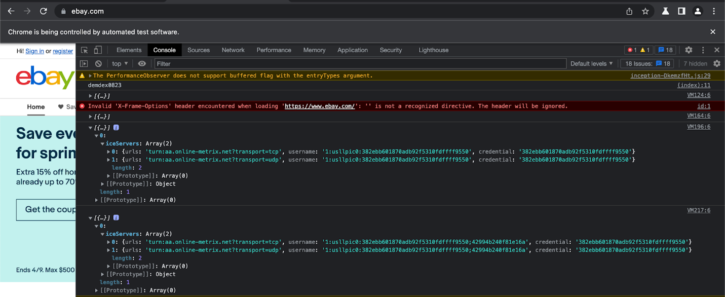Expand the [{…}] entry logged at VM124:6
Image resolution: width=725 pixels, height=297 pixels.
(x=91, y=96)
